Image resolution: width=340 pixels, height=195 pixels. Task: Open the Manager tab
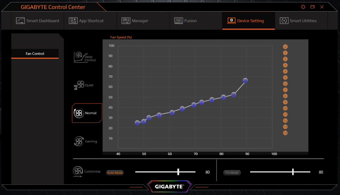coord(143,21)
